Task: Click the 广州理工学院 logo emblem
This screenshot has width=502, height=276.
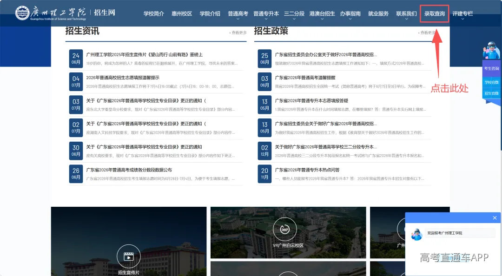Action: coord(22,13)
